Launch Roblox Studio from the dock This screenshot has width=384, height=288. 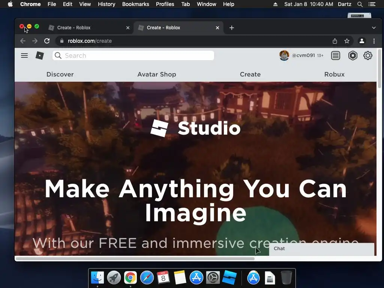229,278
